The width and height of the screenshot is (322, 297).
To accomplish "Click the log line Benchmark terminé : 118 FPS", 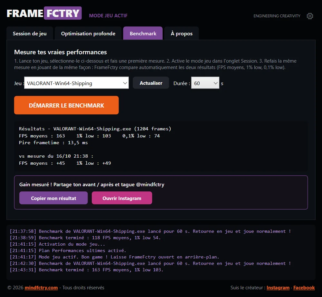I will 85,238.
